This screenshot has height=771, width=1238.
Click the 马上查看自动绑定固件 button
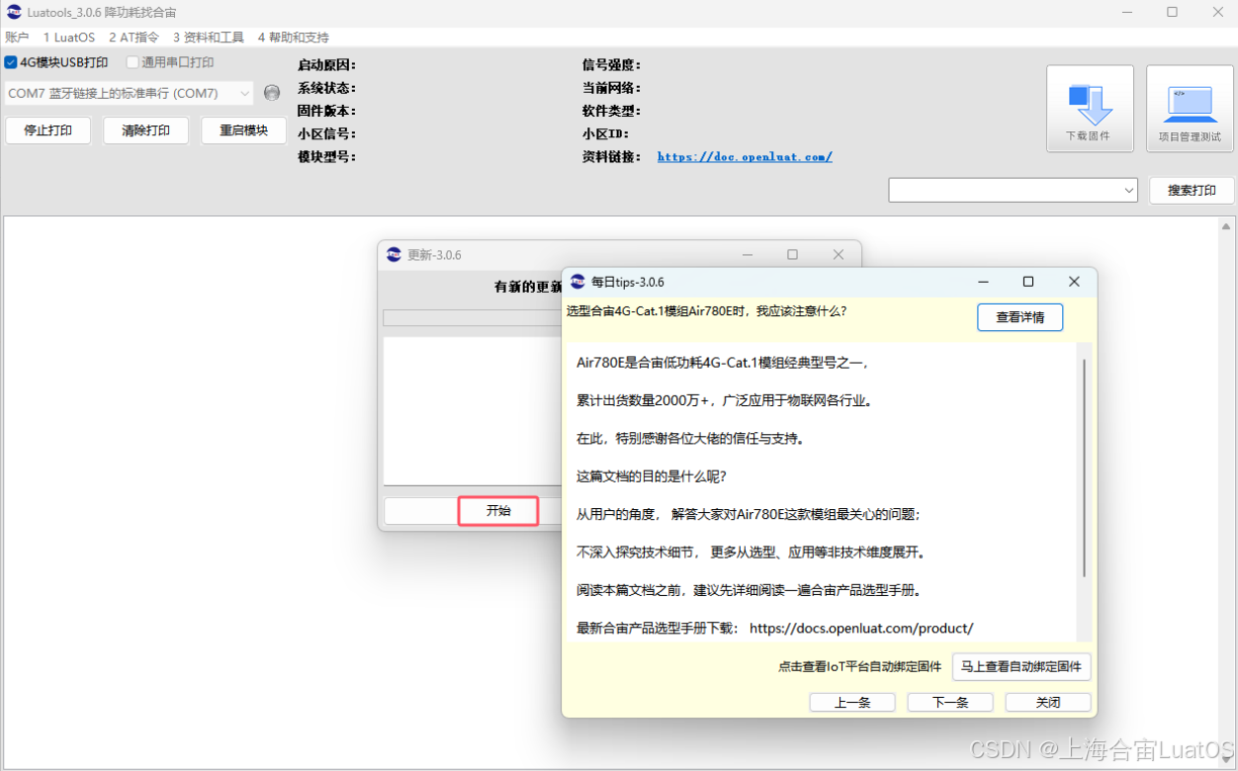(1021, 666)
